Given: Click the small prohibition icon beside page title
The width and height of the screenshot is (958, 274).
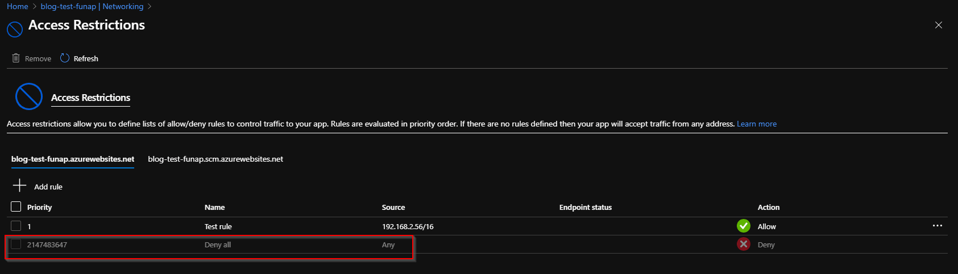Looking at the screenshot, I should [x=15, y=29].
